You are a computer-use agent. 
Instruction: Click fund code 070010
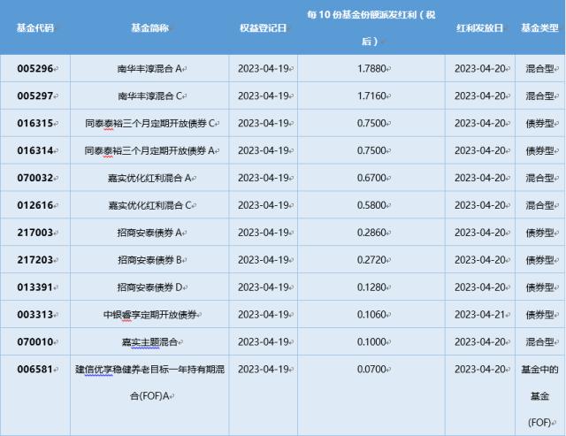(35, 341)
